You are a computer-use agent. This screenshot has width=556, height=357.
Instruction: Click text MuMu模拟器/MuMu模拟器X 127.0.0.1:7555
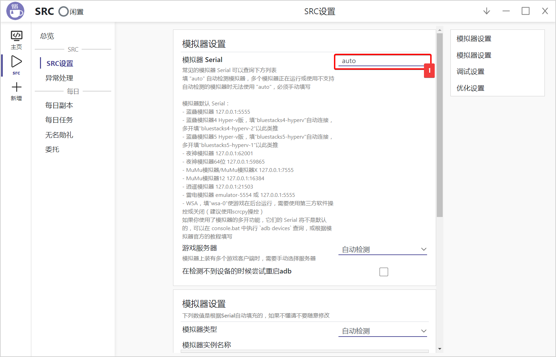240,170
